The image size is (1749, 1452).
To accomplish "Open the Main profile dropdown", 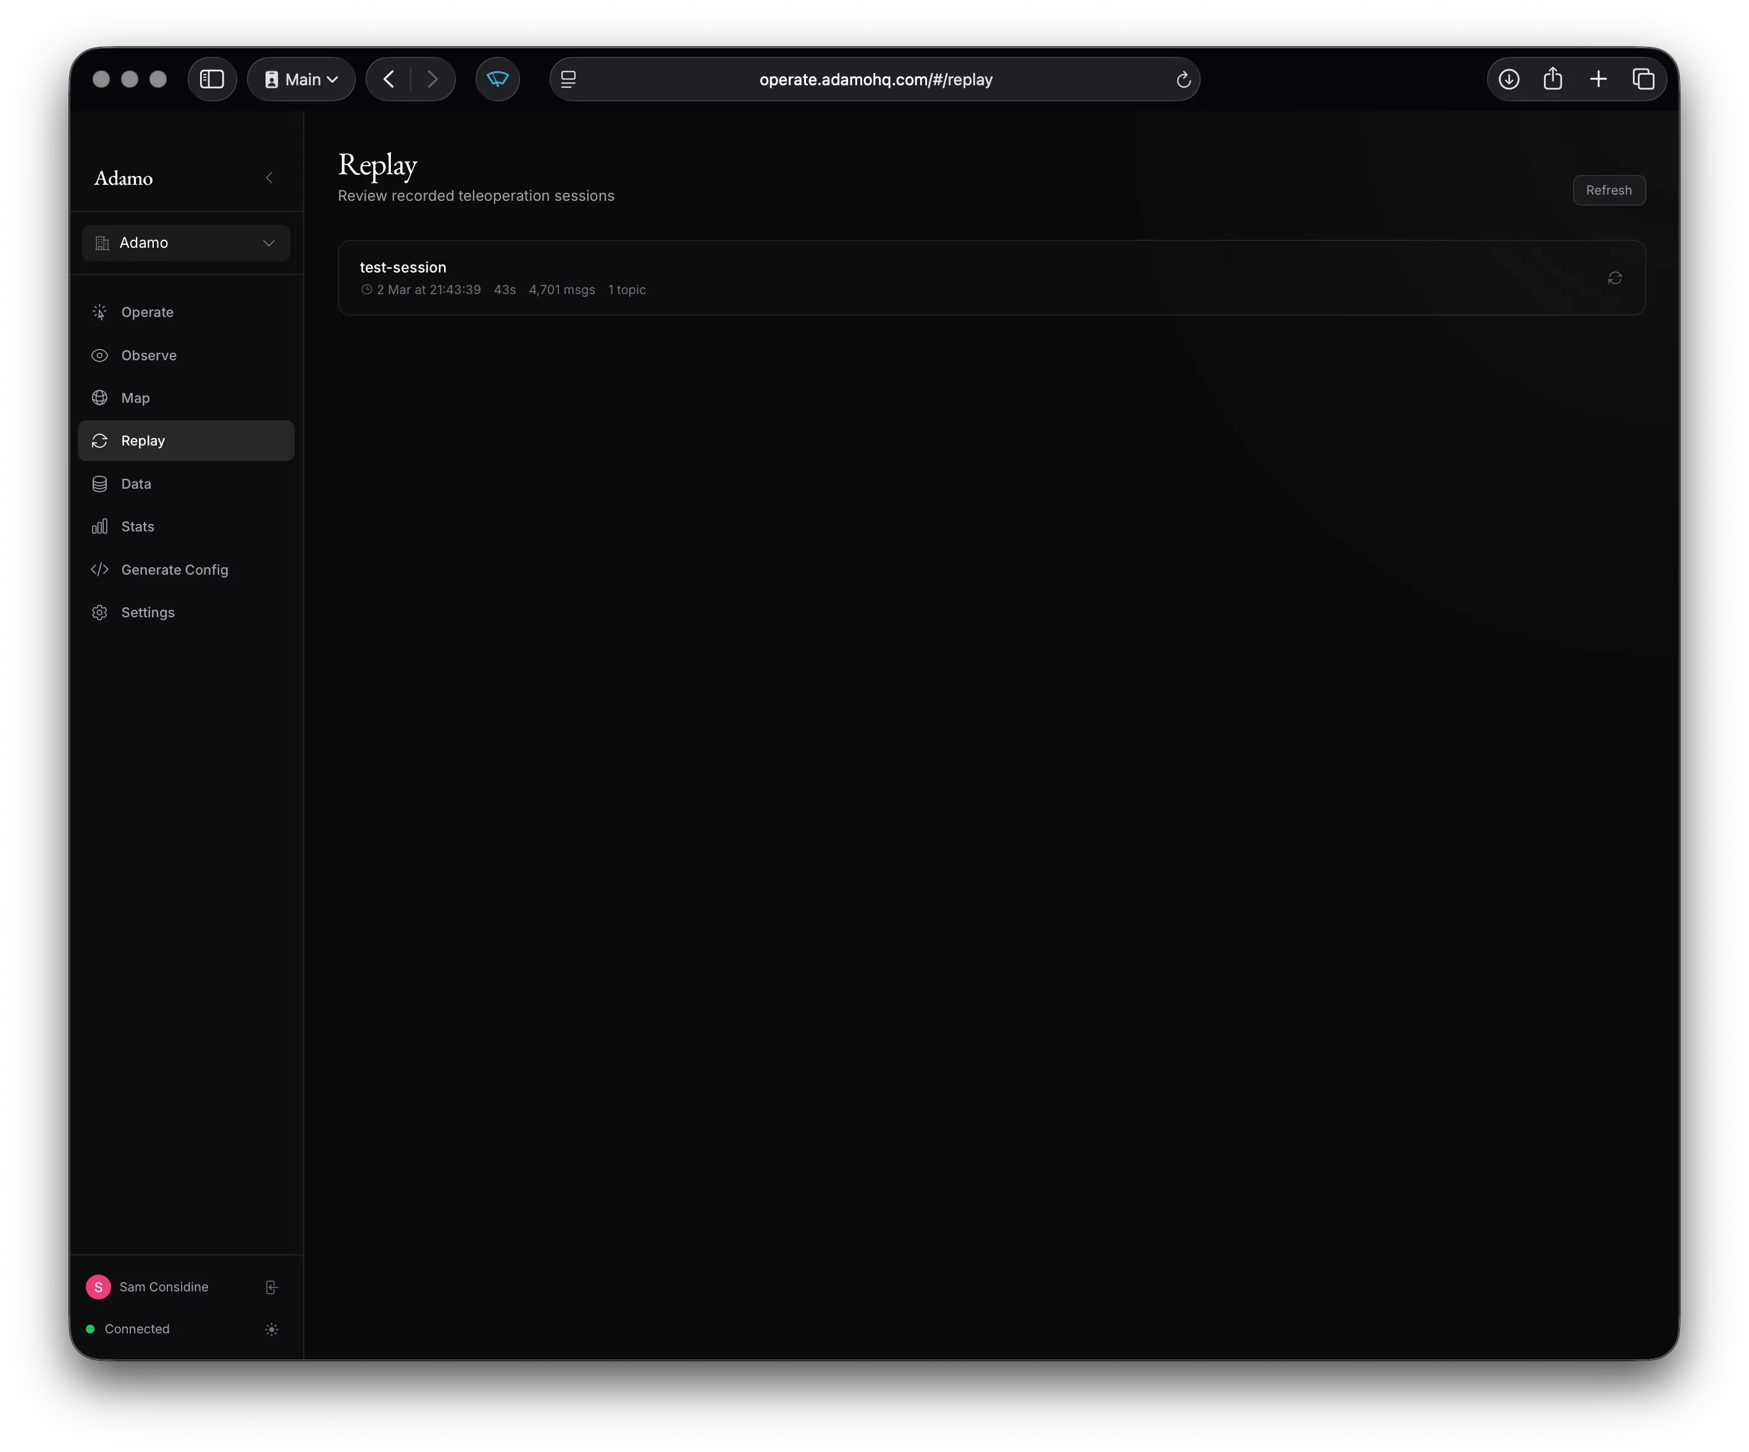I will 301,79.
